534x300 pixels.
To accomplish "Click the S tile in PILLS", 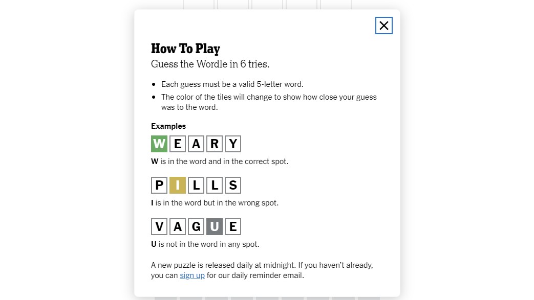I will pos(233,185).
